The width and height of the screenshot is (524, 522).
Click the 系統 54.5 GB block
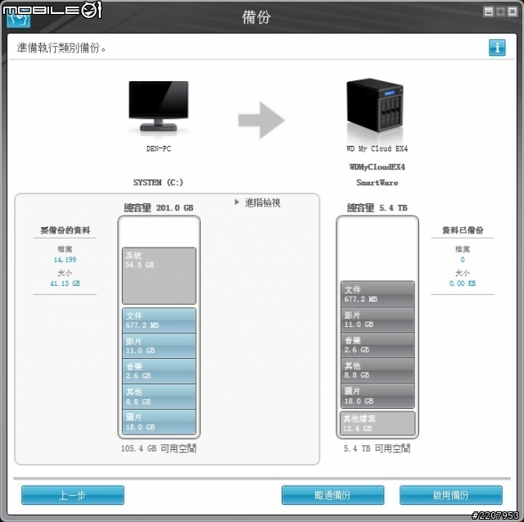[159, 276]
